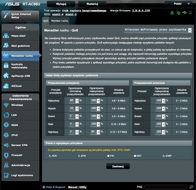Click the Wireless wifi icon
The height and width of the screenshot is (190, 196).
[x=6, y=105]
